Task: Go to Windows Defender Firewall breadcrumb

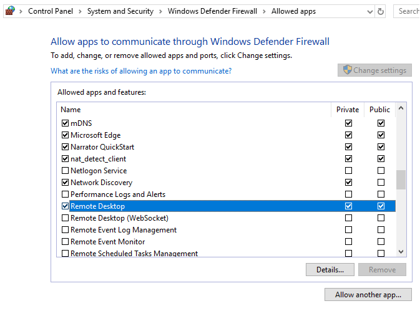Action: click(212, 11)
